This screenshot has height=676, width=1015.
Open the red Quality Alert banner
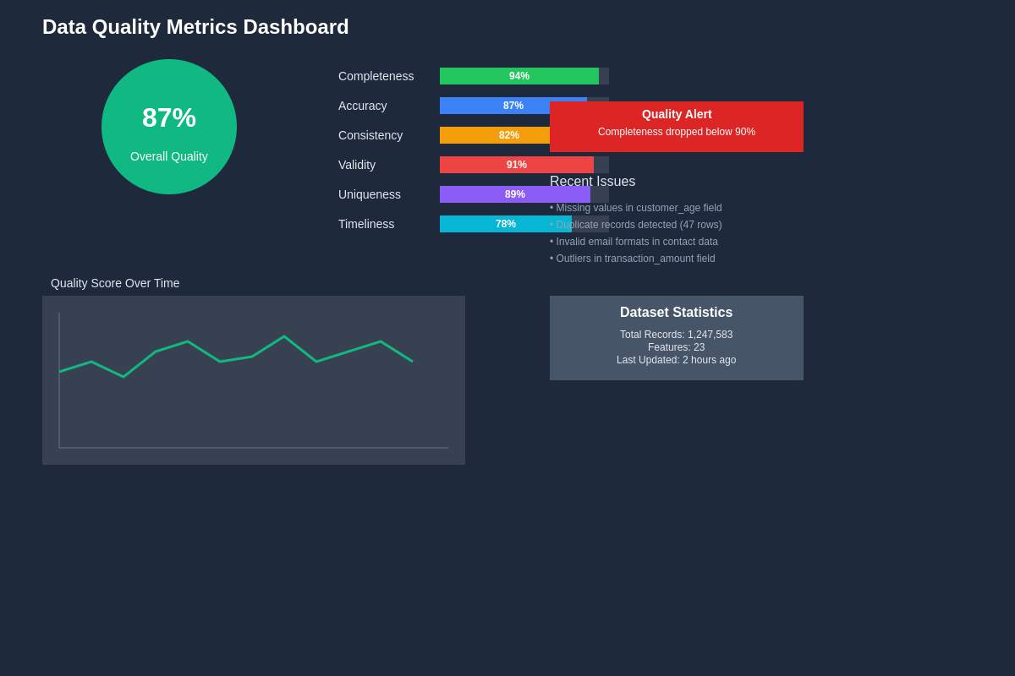pyautogui.click(x=677, y=127)
